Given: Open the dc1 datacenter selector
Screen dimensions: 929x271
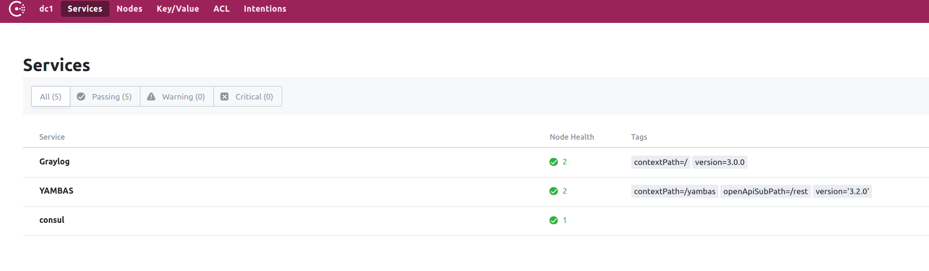Looking at the screenshot, I should click(x=46, y=9).
